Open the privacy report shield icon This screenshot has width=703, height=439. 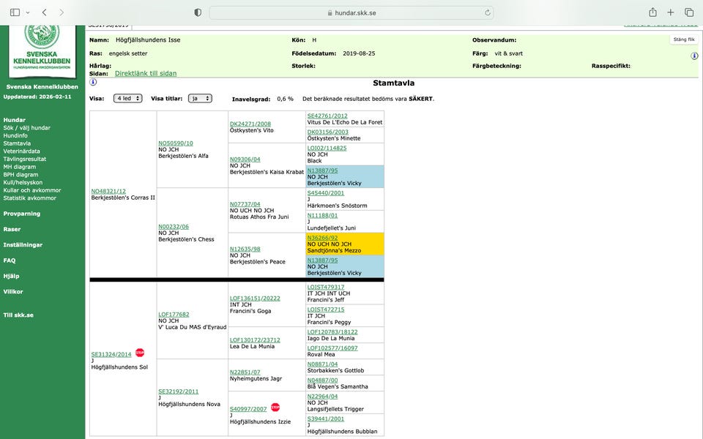(x=198, y=12)
